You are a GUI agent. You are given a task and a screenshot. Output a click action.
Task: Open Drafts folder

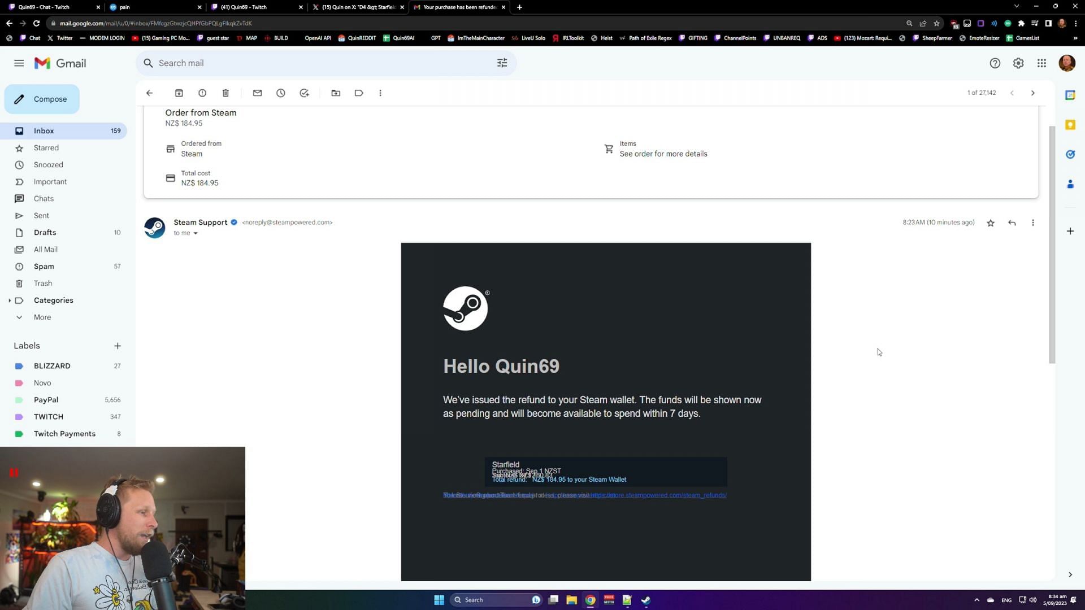(63, 233)
